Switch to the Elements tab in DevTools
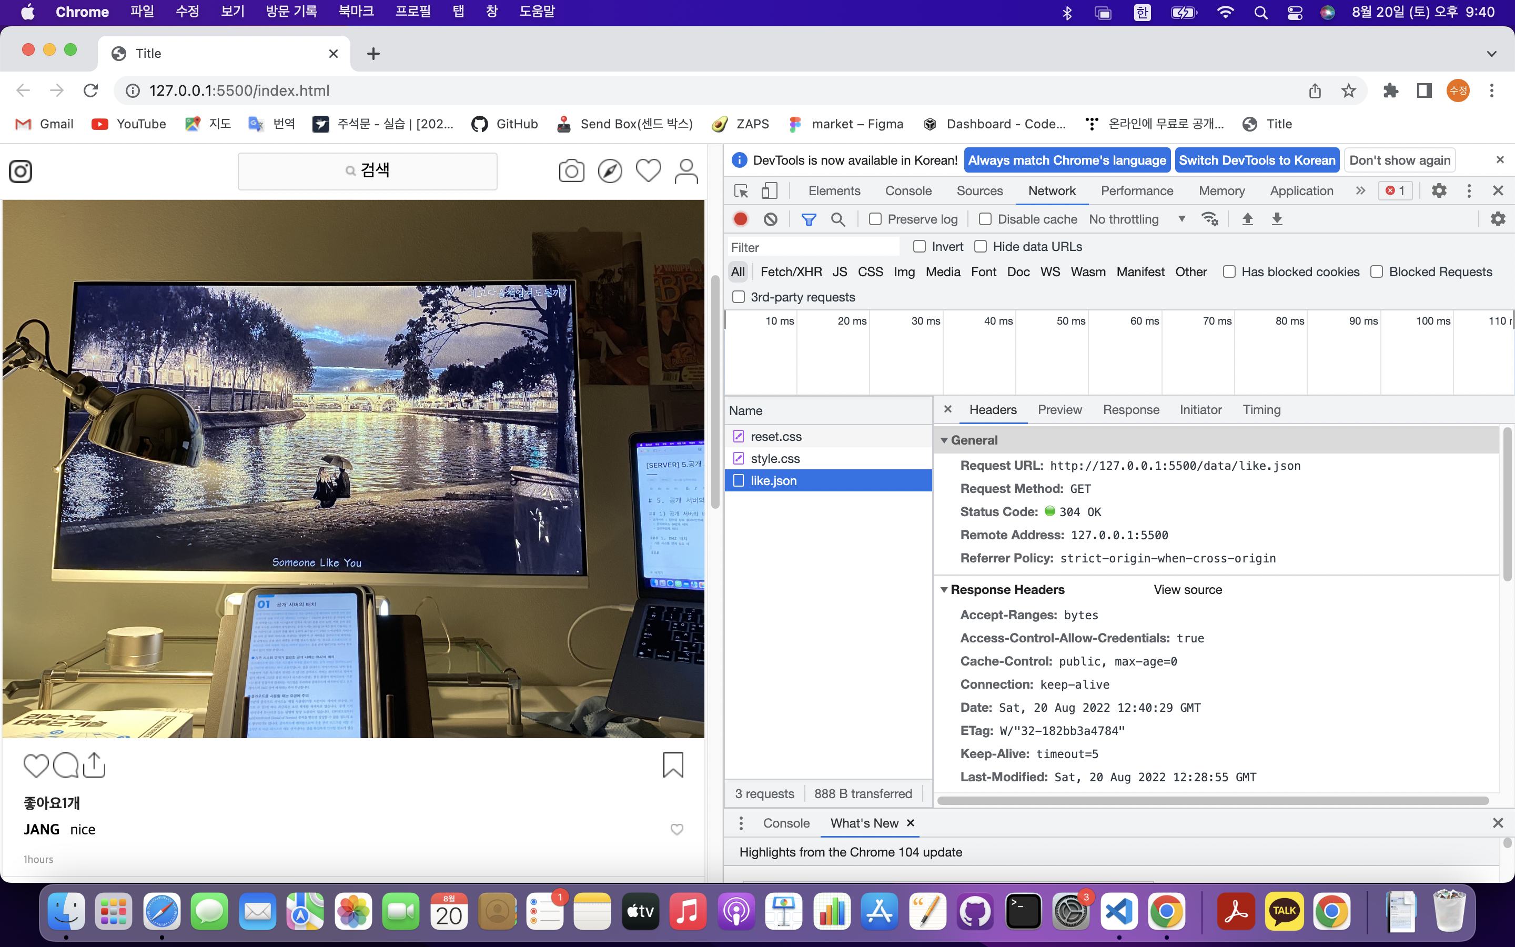 point(834,191)
